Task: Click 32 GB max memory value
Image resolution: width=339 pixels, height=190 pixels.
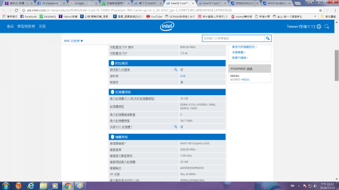Action: (x=184, y=99)
